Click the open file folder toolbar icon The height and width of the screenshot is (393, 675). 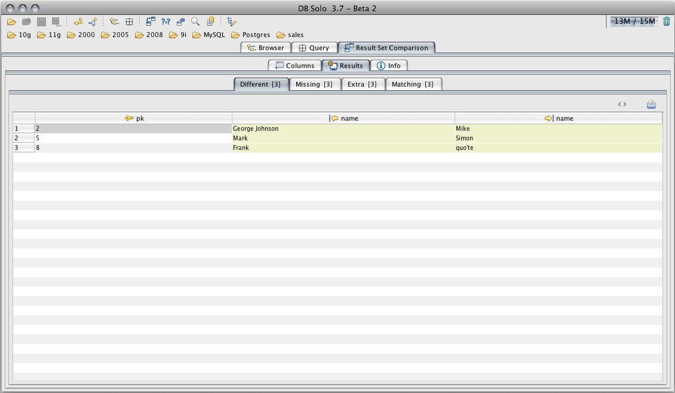[11, 22]
